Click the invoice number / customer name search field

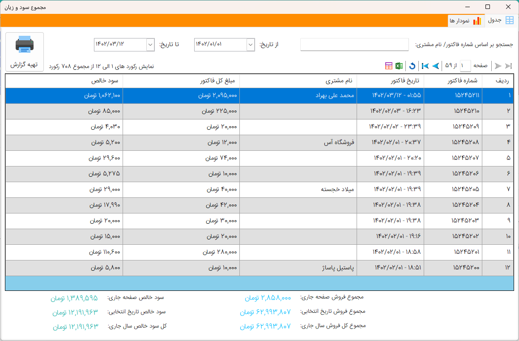click(x=354, y=45)
